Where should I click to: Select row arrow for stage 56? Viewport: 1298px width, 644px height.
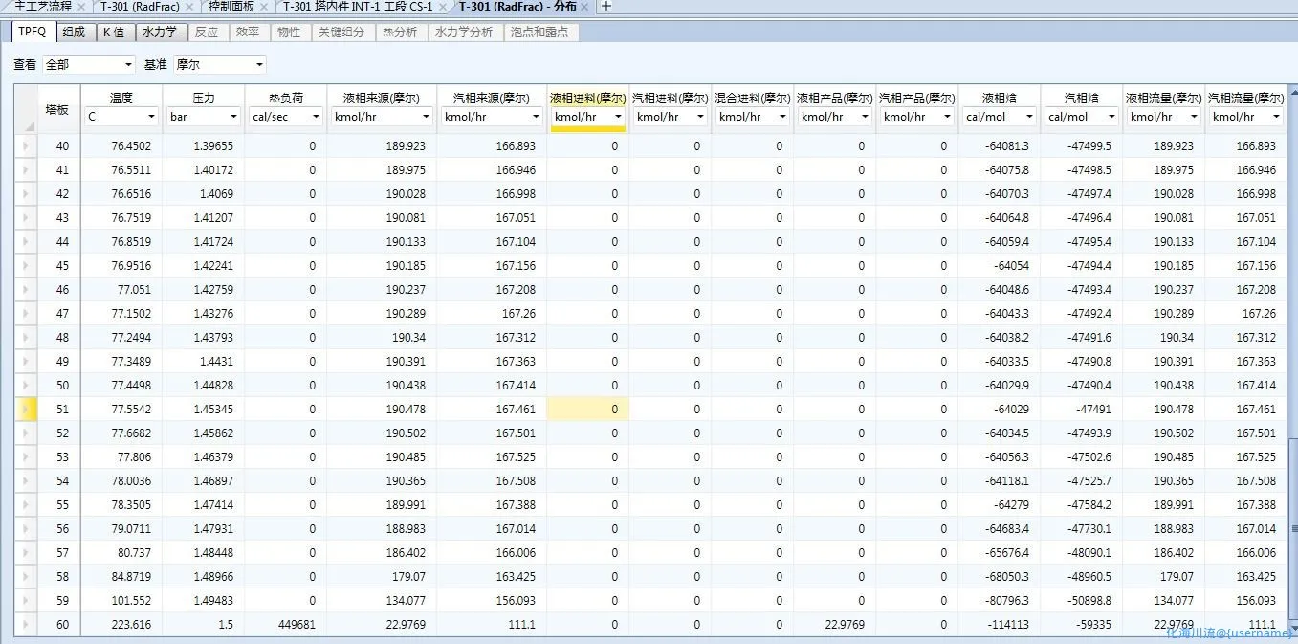(27, 528)
